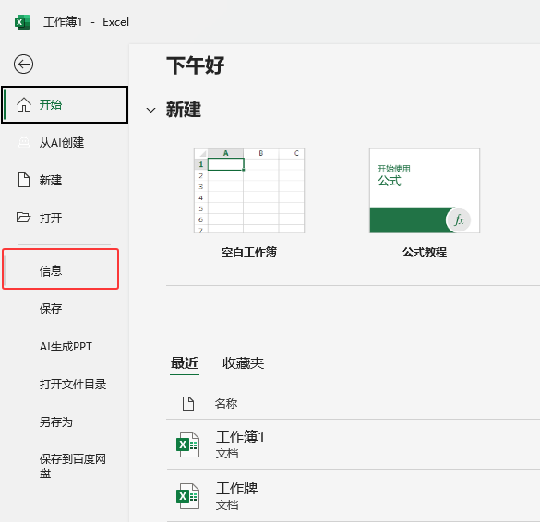Collapse the 新建 section chevron

coord(150,110)
